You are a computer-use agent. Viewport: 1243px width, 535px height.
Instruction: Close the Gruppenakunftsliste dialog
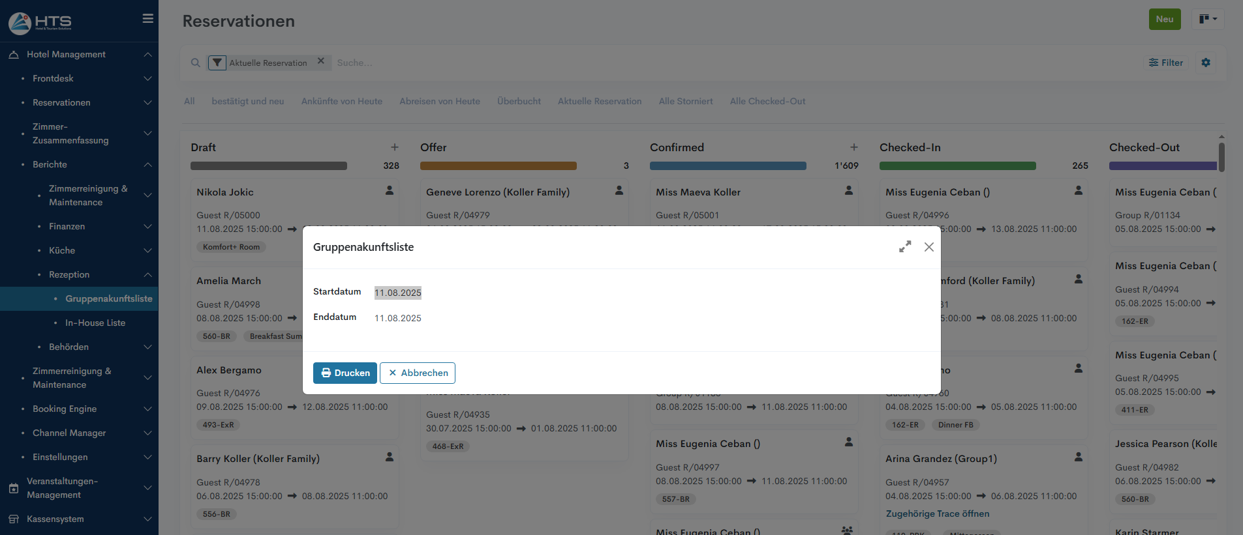click(x=929, y=247)
